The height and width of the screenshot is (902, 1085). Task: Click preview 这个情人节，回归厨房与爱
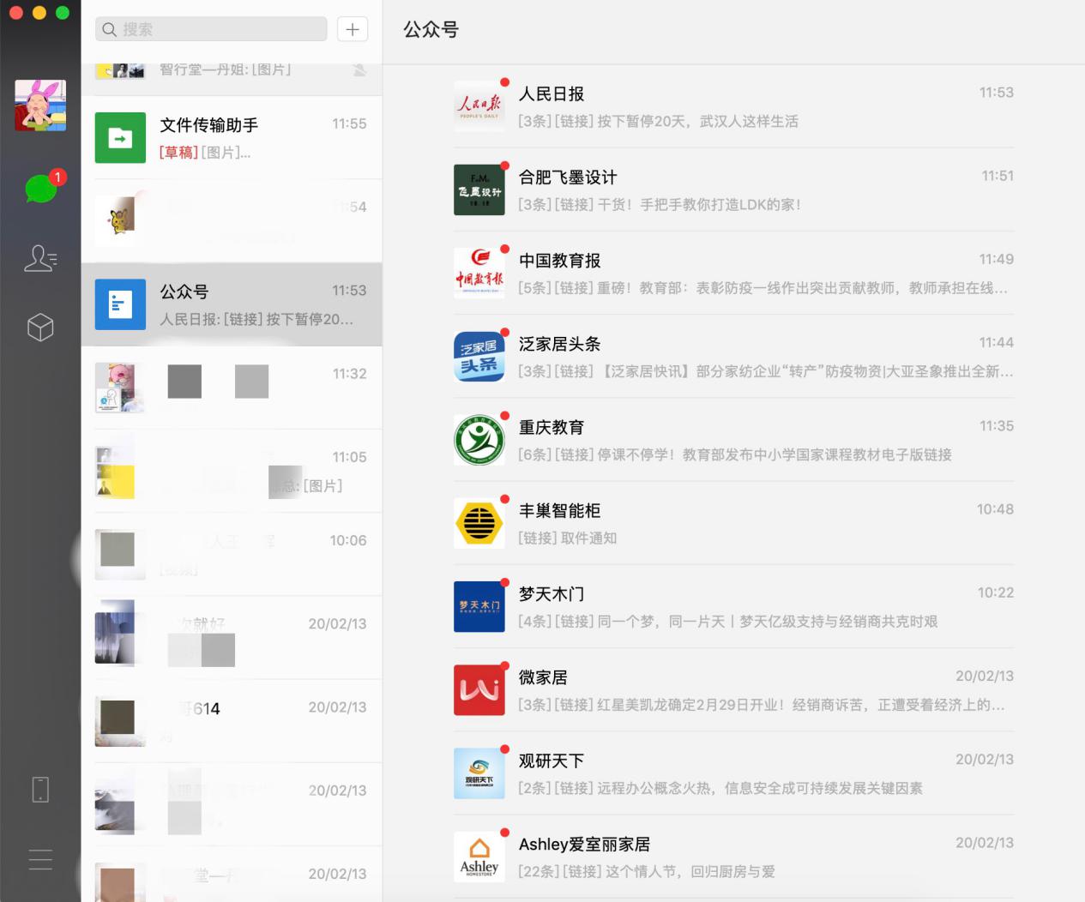pyautogui.click(x=647, y=871)
